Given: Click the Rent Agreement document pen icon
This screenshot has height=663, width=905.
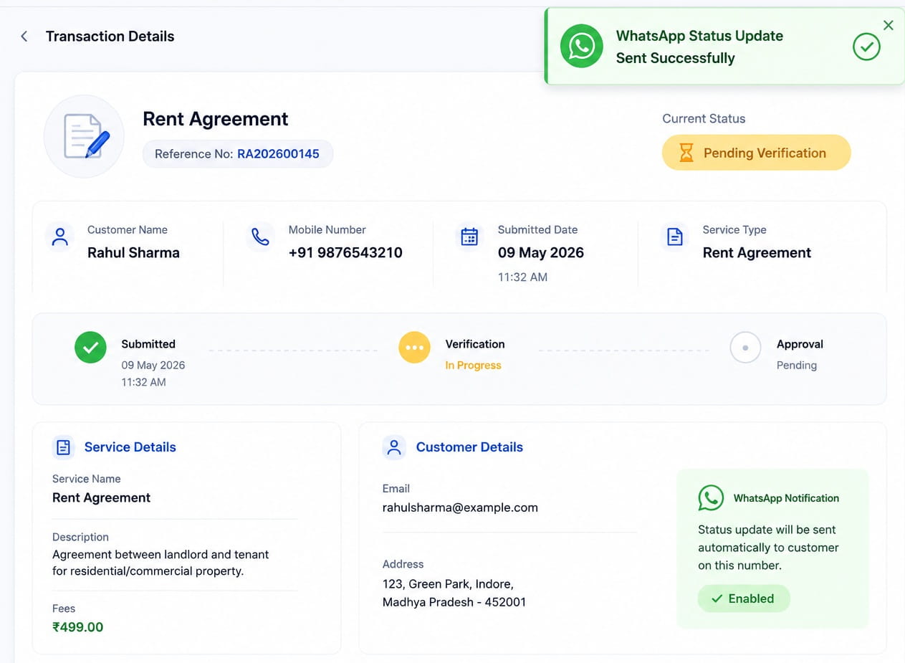Looking at the screenshot, I should (x=85, y=136).
